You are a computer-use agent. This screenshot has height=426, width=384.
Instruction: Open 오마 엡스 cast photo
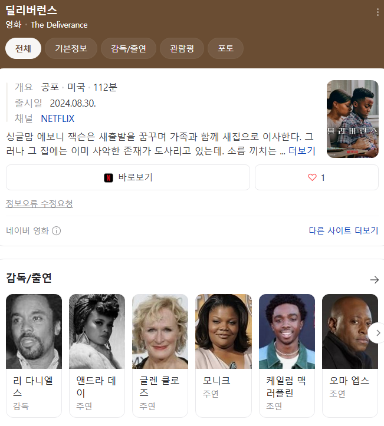[x=350, y=332]
